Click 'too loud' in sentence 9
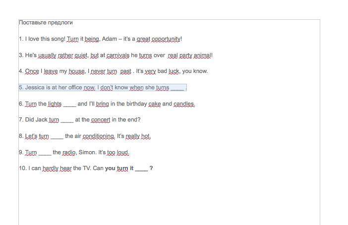348x225 pixels. click(x=117, y=153)
